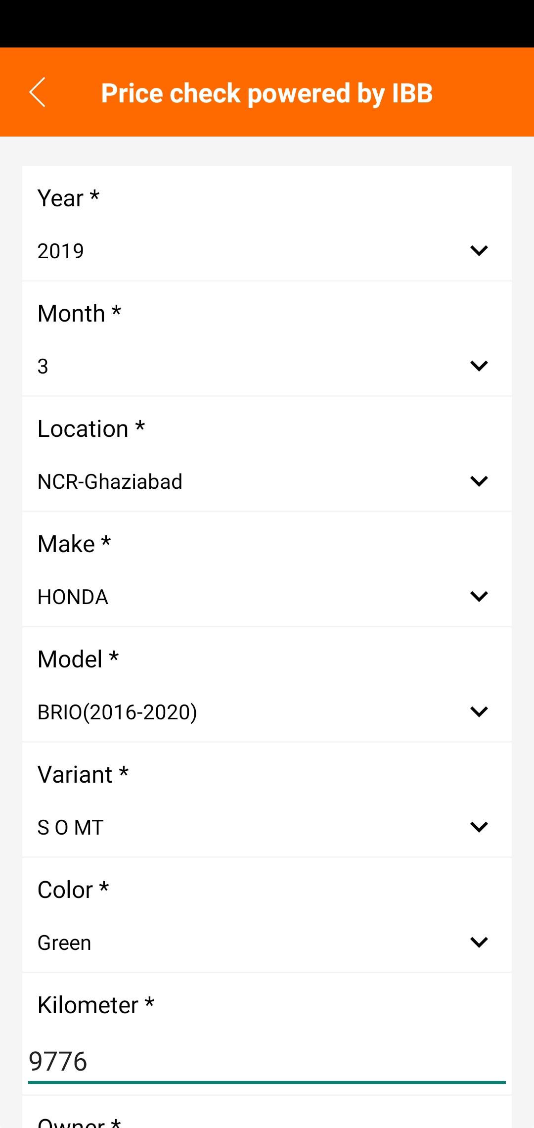Click the Variant field label

click(x=83, y=775)
